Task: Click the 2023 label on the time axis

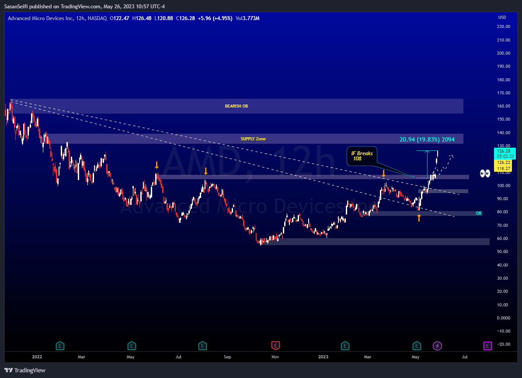Action: [x=323, y=357]
